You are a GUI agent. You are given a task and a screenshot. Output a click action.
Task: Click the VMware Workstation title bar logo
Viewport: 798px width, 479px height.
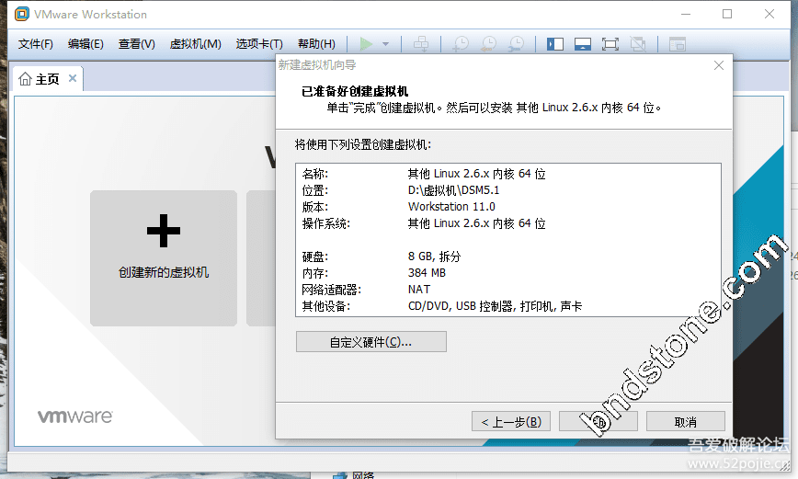pos(21,14)
